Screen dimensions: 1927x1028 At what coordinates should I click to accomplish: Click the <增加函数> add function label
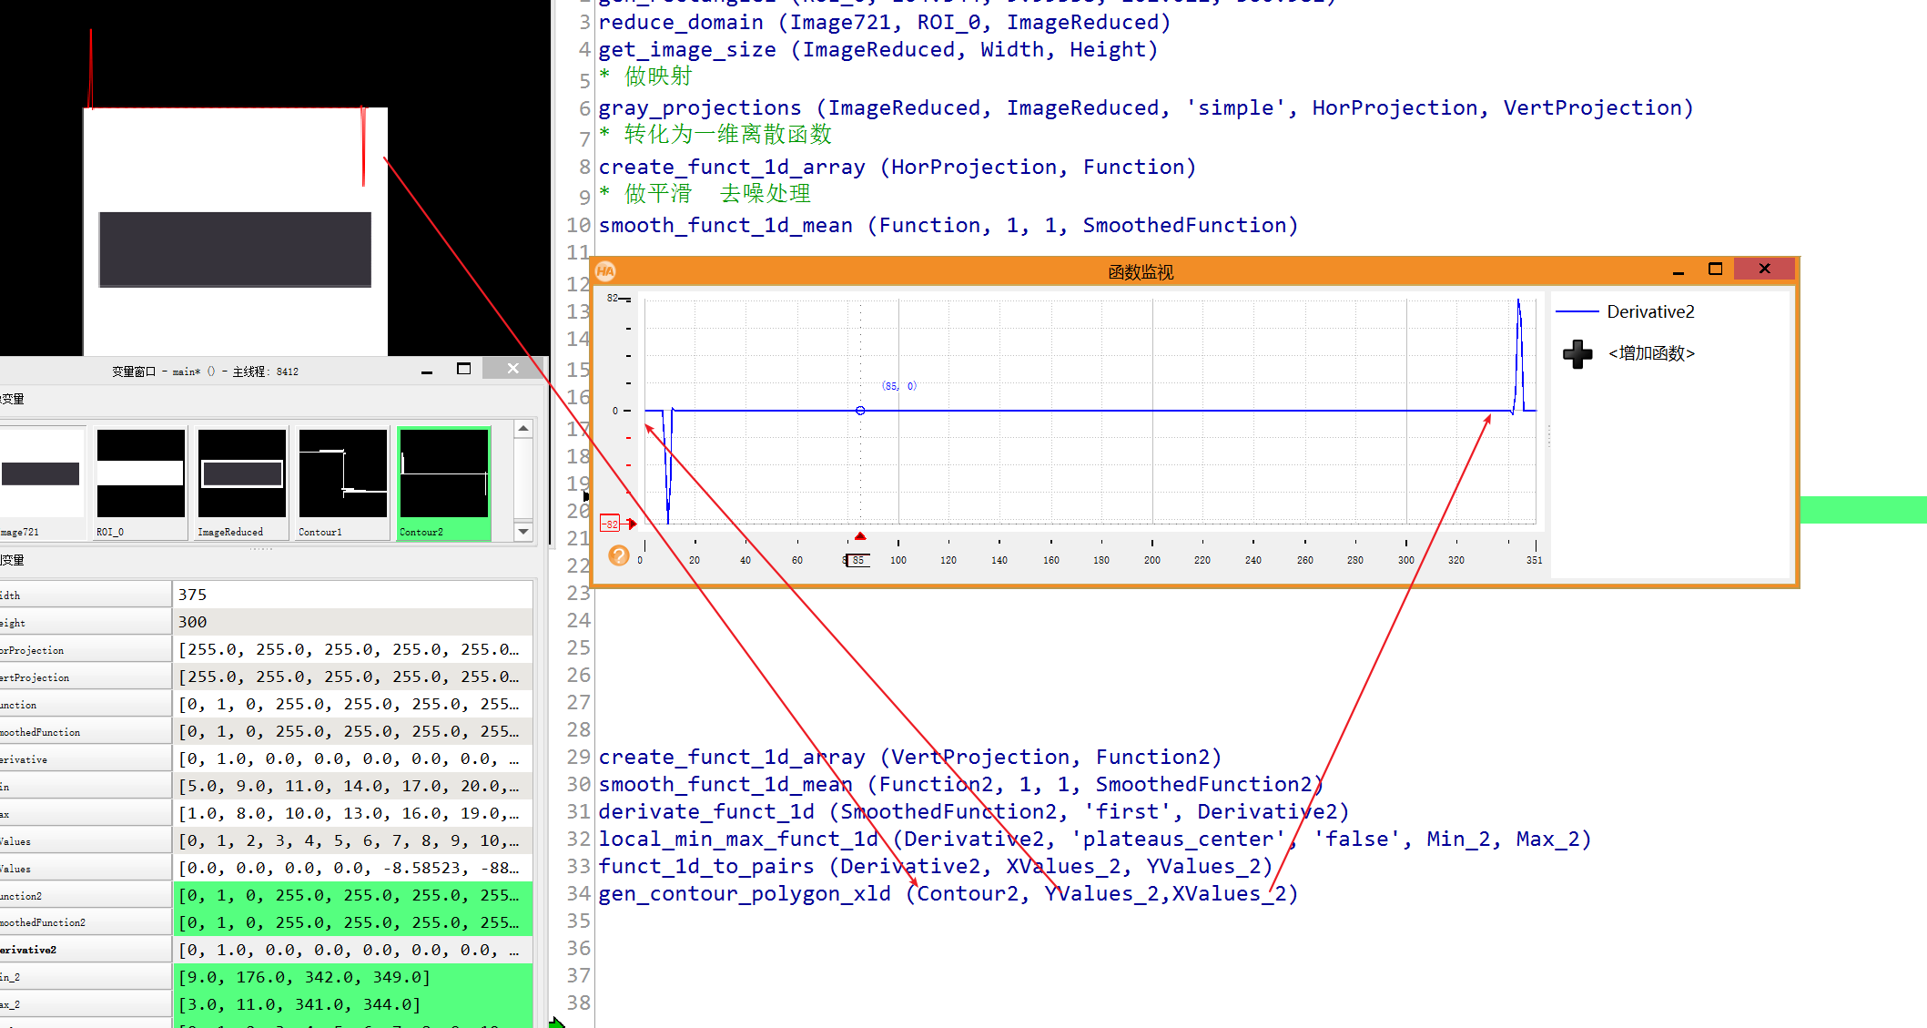(x=1650, y=353)
